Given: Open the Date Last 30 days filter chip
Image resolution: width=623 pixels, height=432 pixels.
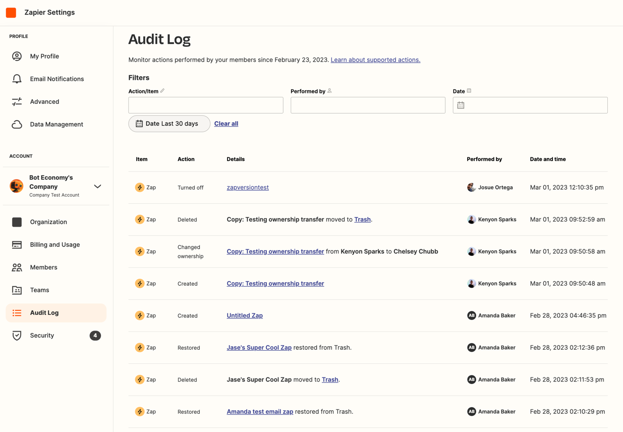Looking at the screenshot, I should point(169,123).
